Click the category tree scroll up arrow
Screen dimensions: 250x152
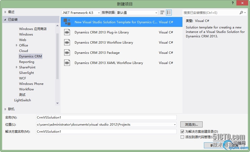57,25
